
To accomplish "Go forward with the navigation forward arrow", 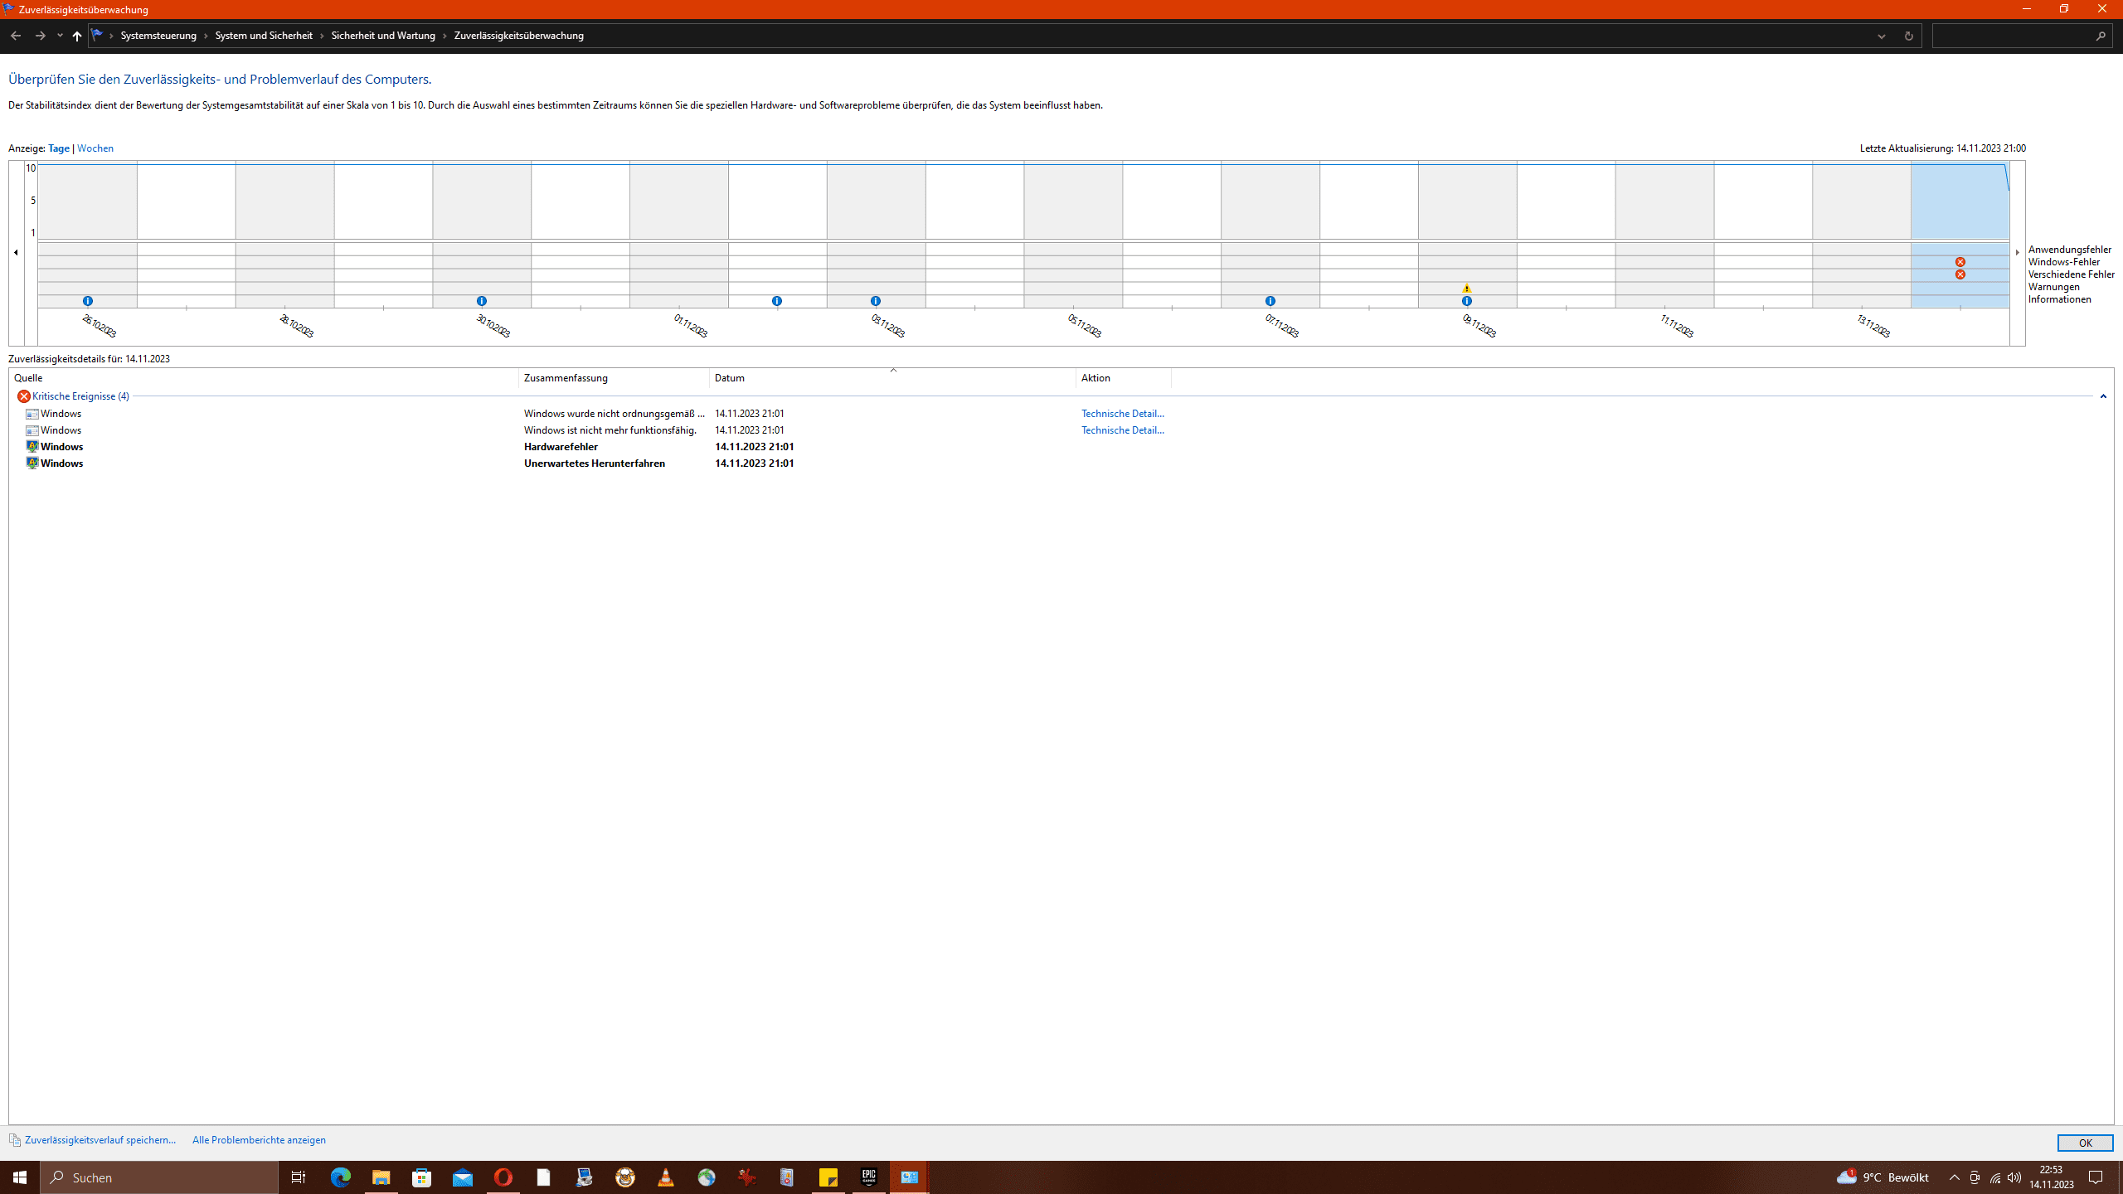I will click(x=40, y=36).
